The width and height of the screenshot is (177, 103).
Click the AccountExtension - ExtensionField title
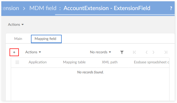click(107, 8)
